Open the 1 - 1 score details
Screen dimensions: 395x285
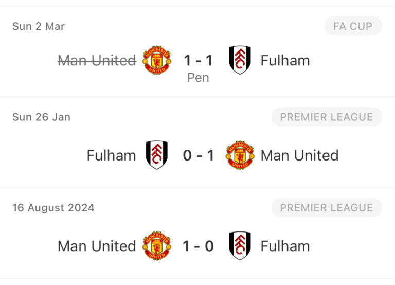pos(199,61)
